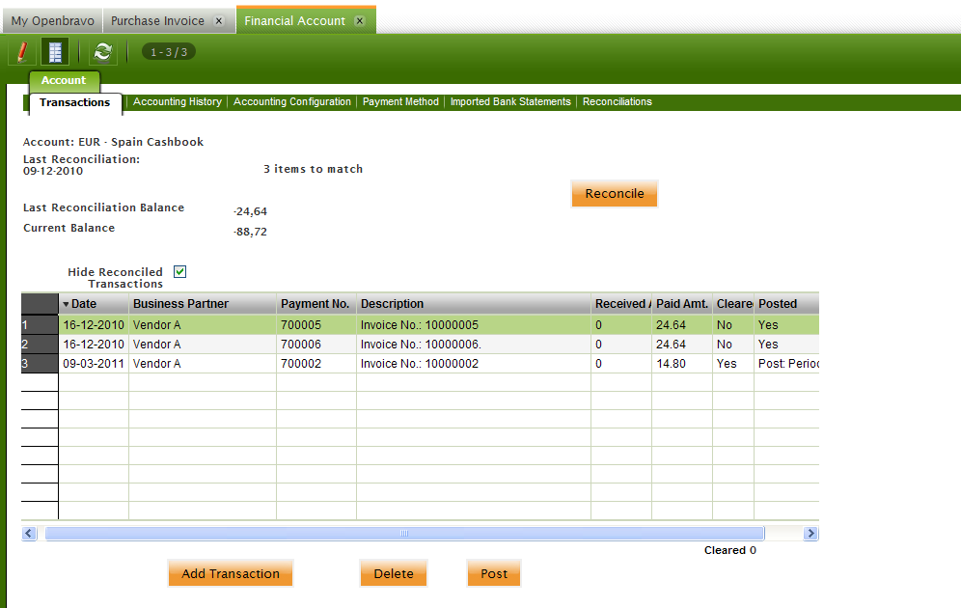961x608 pixels.
Task: Select row with Payment No. 700006
Action: click(316, 345)
